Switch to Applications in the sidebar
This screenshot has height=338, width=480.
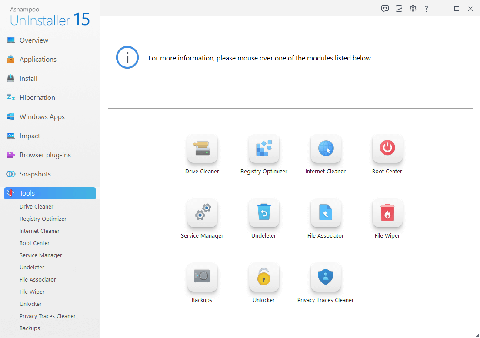click(x=38, y=60)
